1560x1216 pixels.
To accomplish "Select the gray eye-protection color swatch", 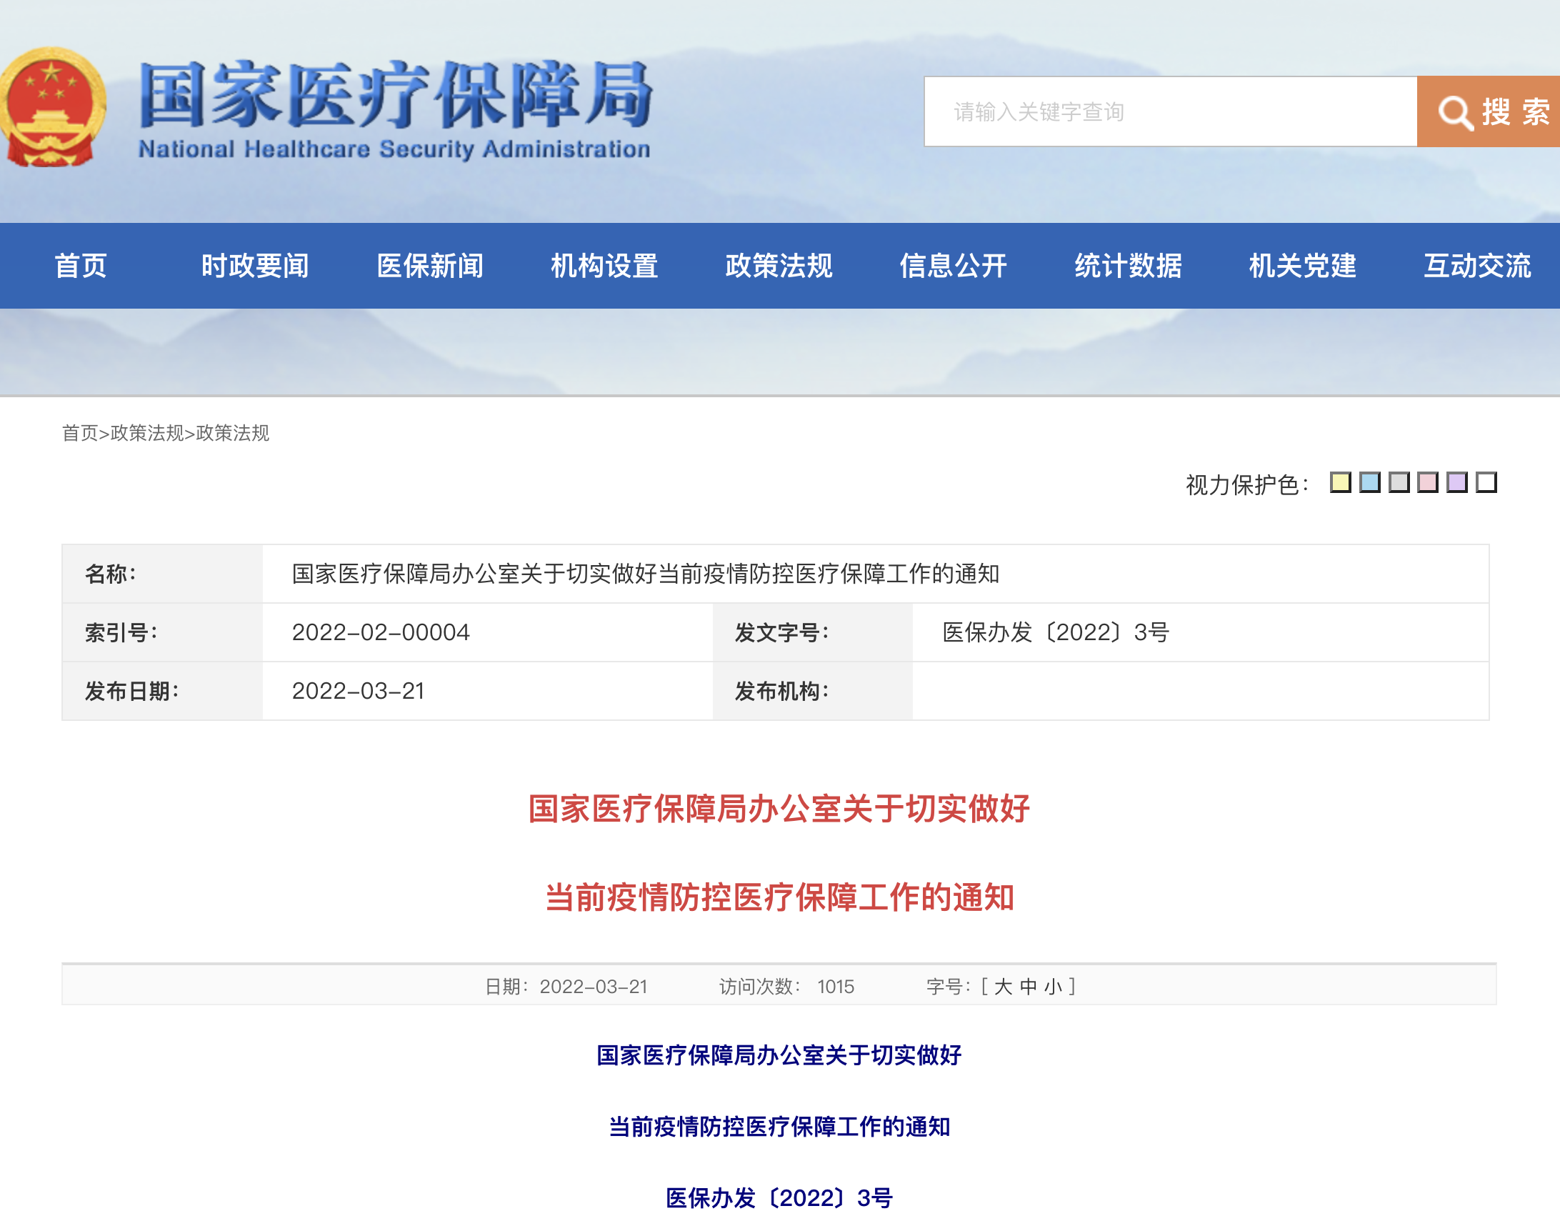I will pos(1399,483).
